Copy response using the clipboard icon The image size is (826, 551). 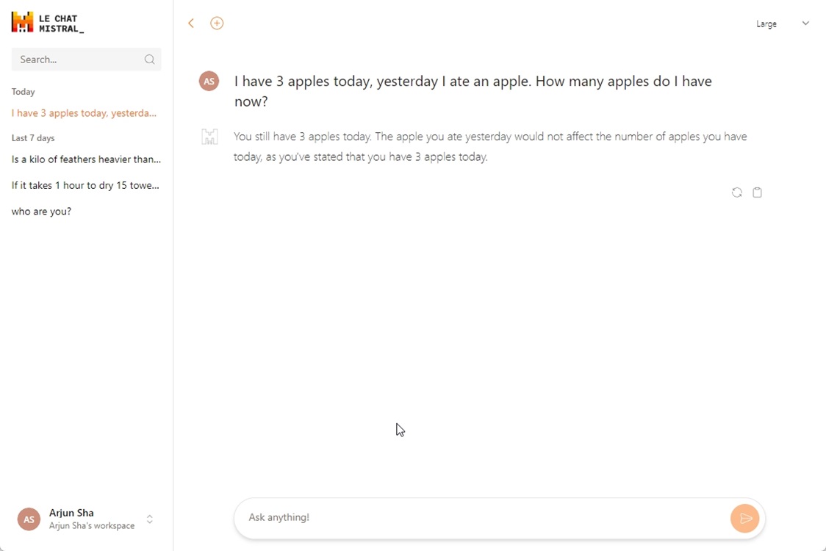tap(757, 192)
